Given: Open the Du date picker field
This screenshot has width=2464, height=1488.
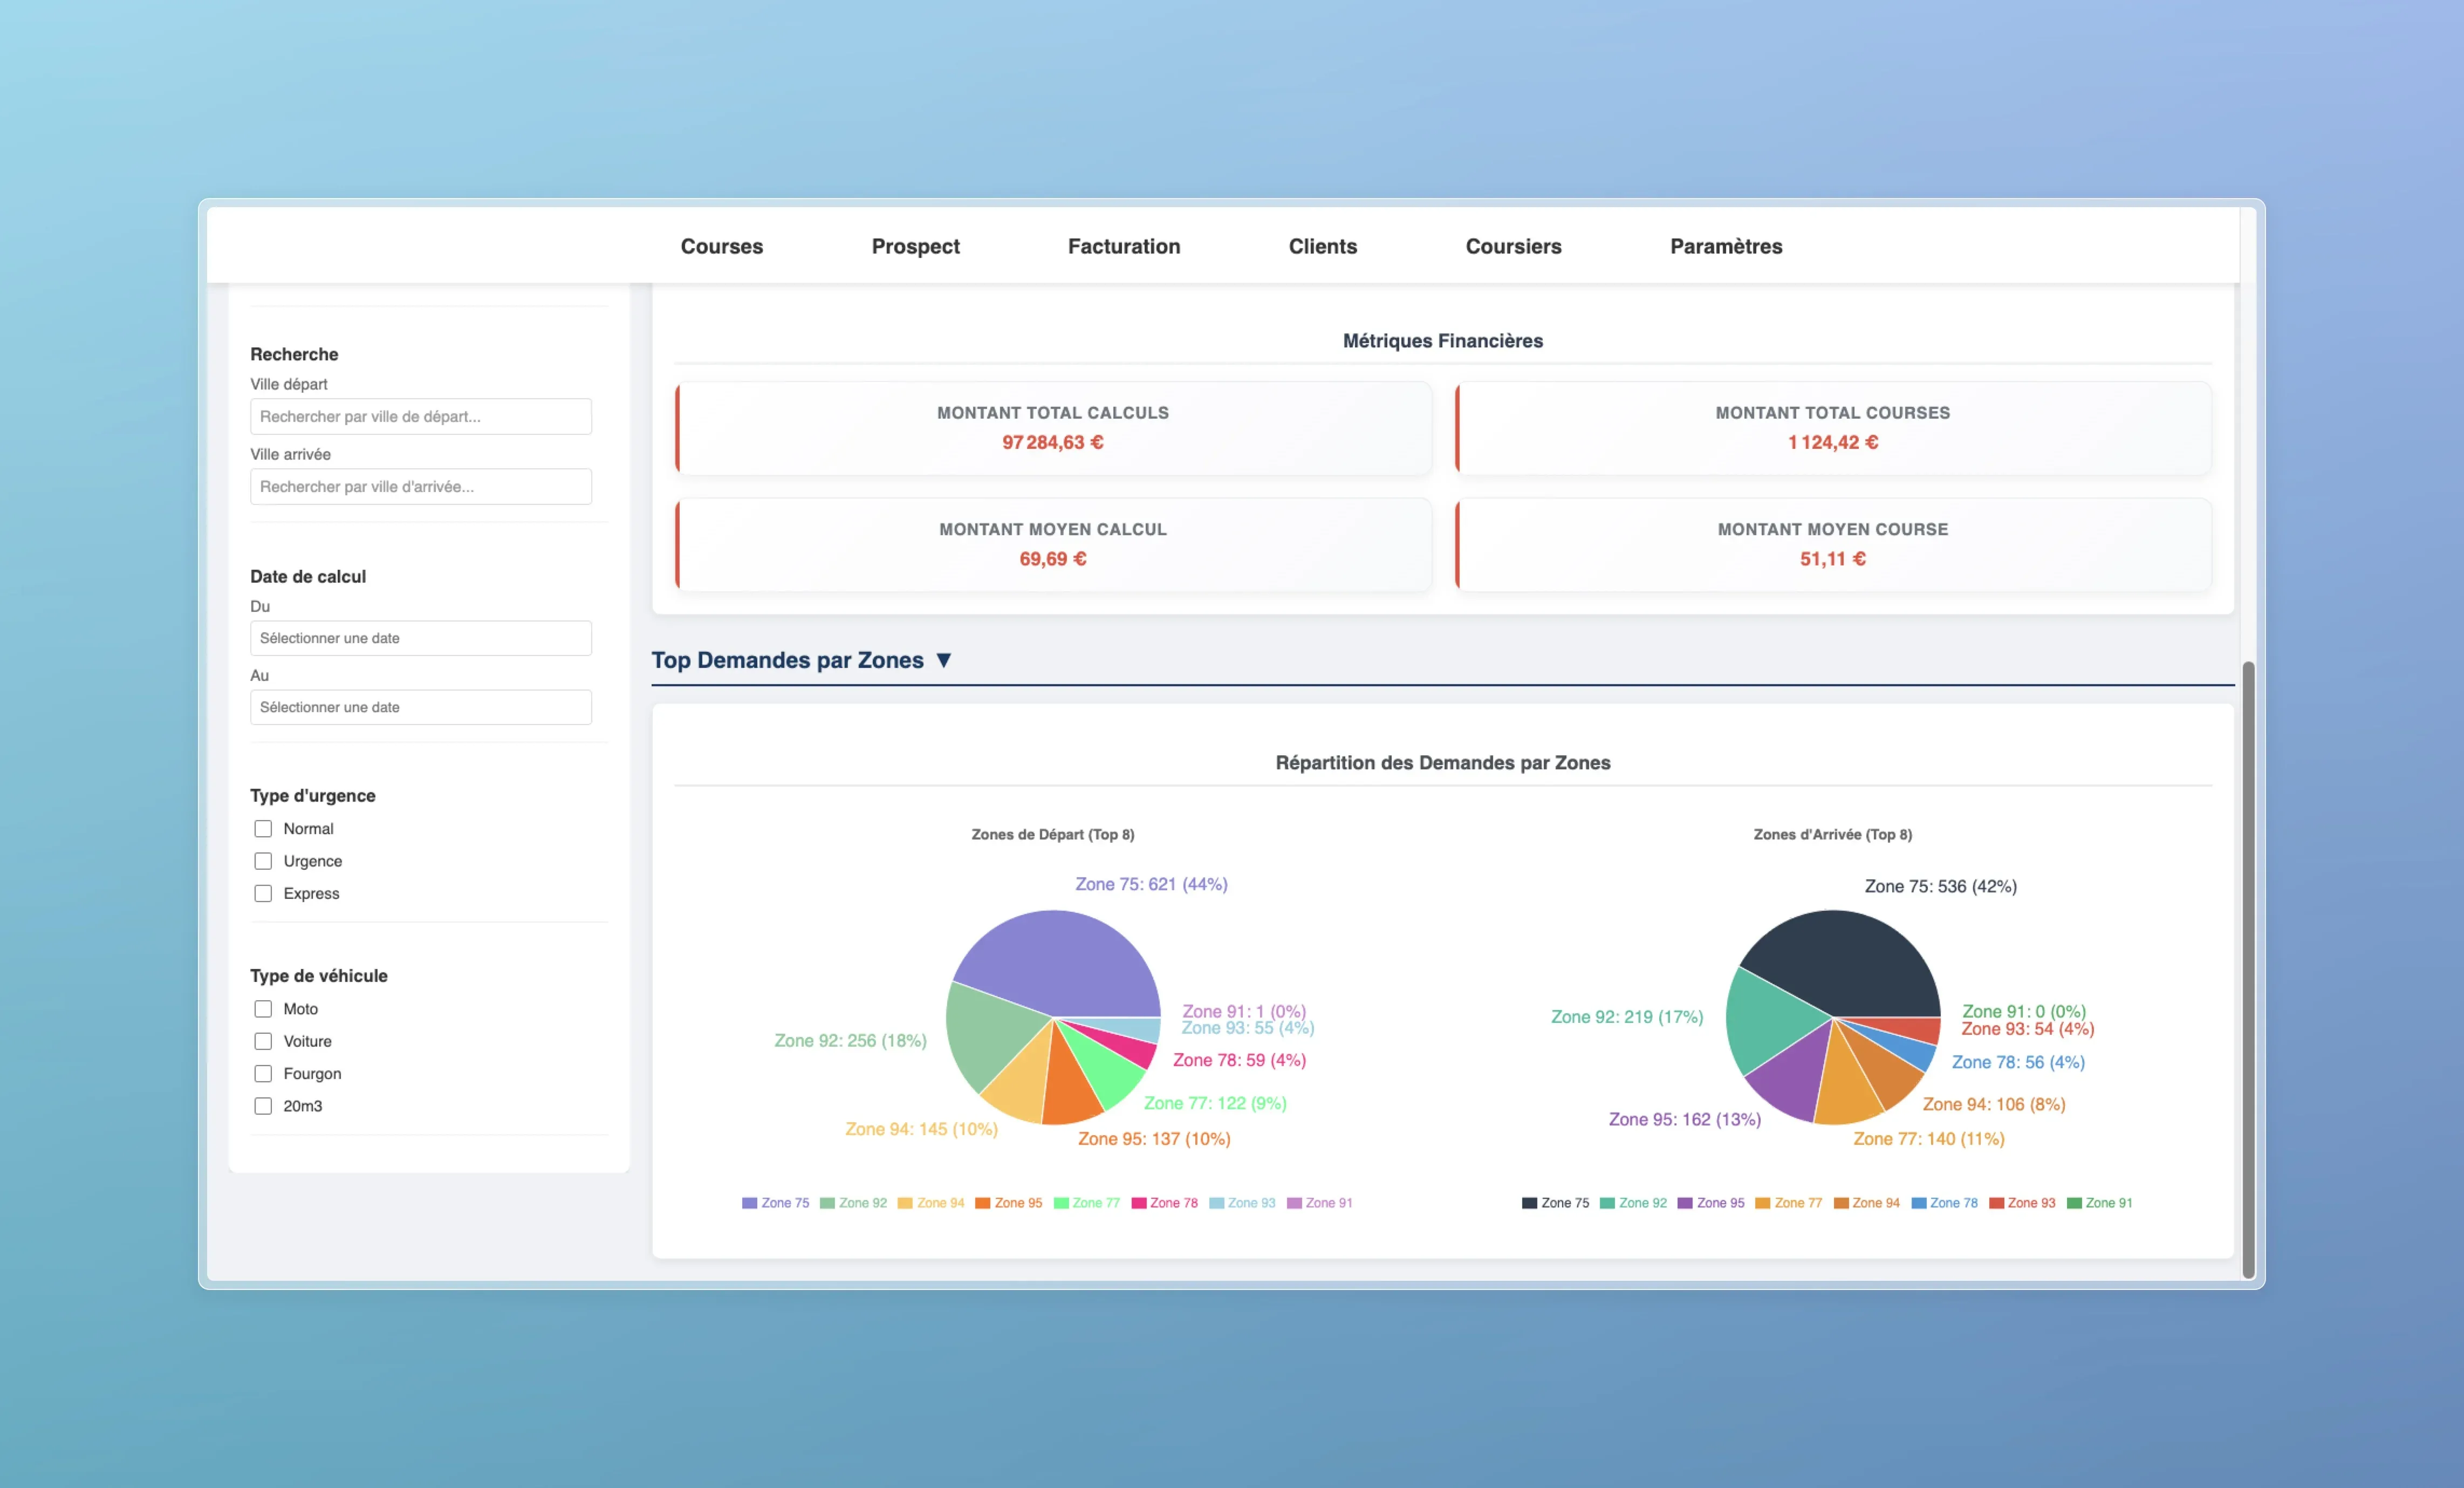Looking at the screenshot, I should (x=420, y=638).
